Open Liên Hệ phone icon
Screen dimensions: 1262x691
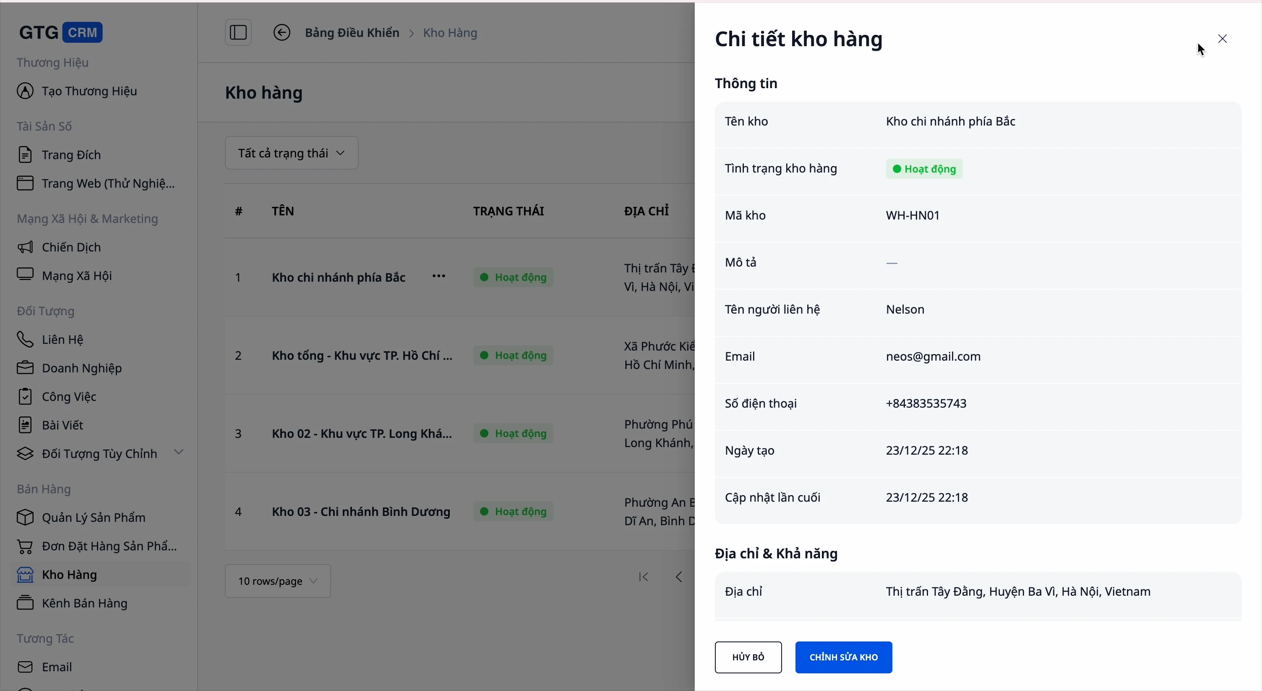tap(25, 339)
